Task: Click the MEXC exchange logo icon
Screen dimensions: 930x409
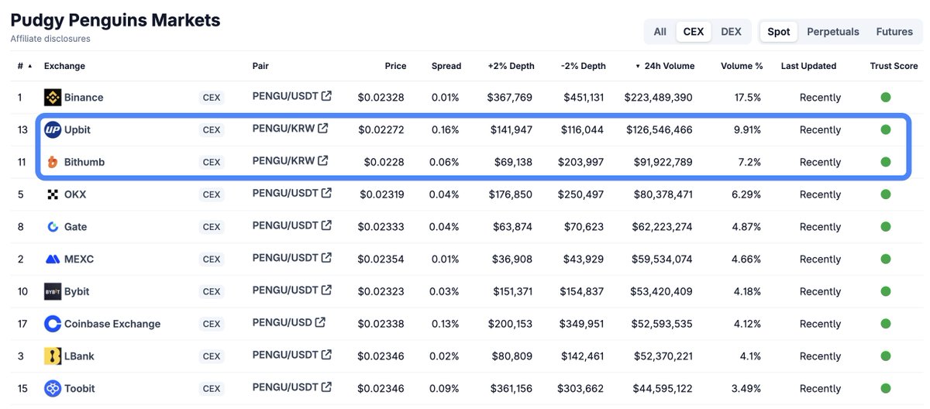Action: [x=53, y=259]
